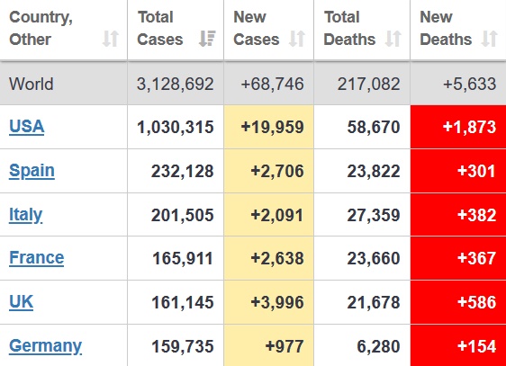
Task: Select the Total Deaths header text
Action: point(349,28)
